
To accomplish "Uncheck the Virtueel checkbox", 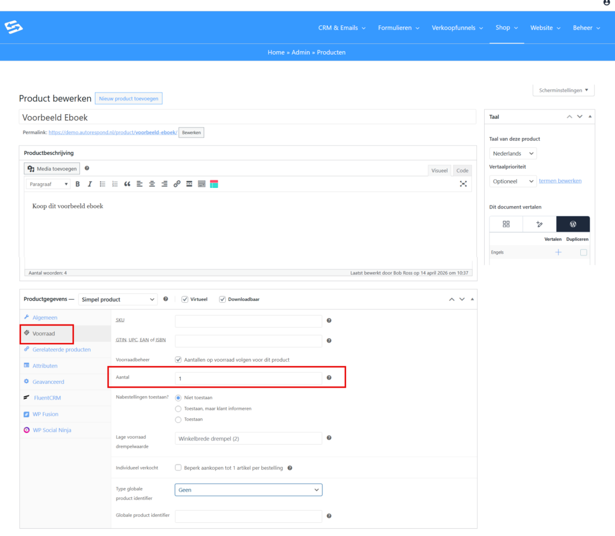I will tap(185, 299).
